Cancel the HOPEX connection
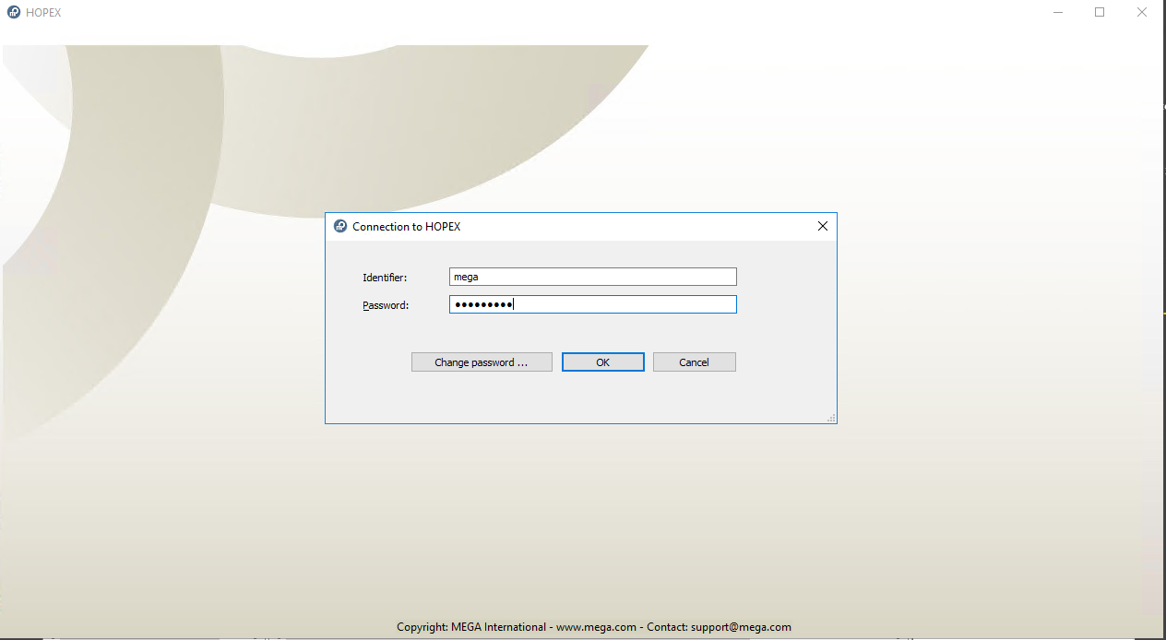 point(694,362)
